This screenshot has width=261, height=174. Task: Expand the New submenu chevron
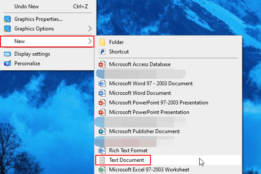[x=90, y=41]
